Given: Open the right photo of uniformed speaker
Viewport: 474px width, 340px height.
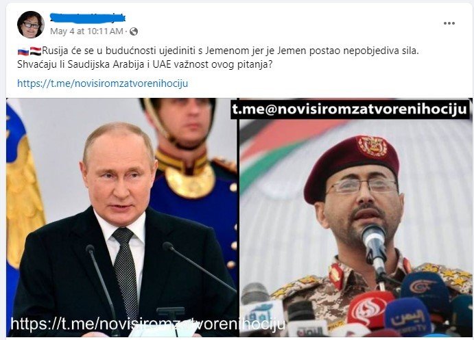Looking at the screenshot, I should coord(355,217).
